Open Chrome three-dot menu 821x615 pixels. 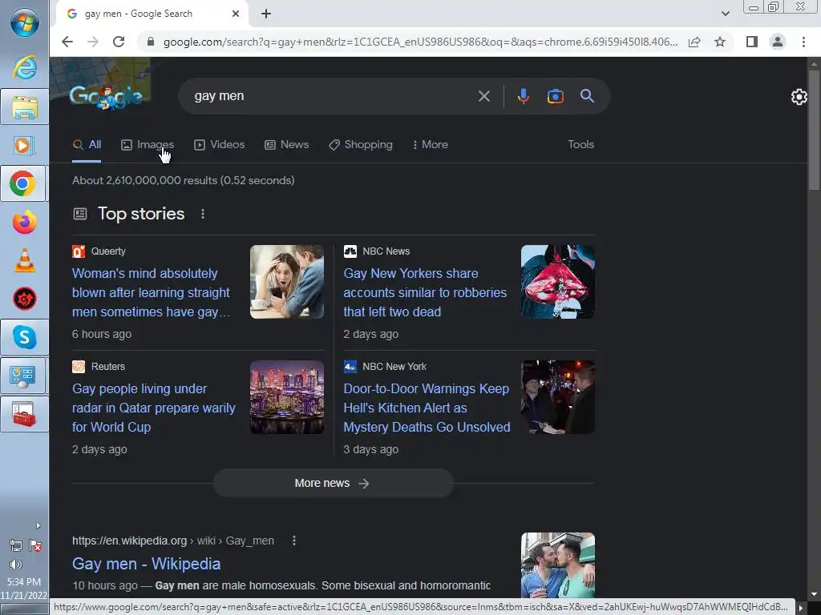click(803, 42)
